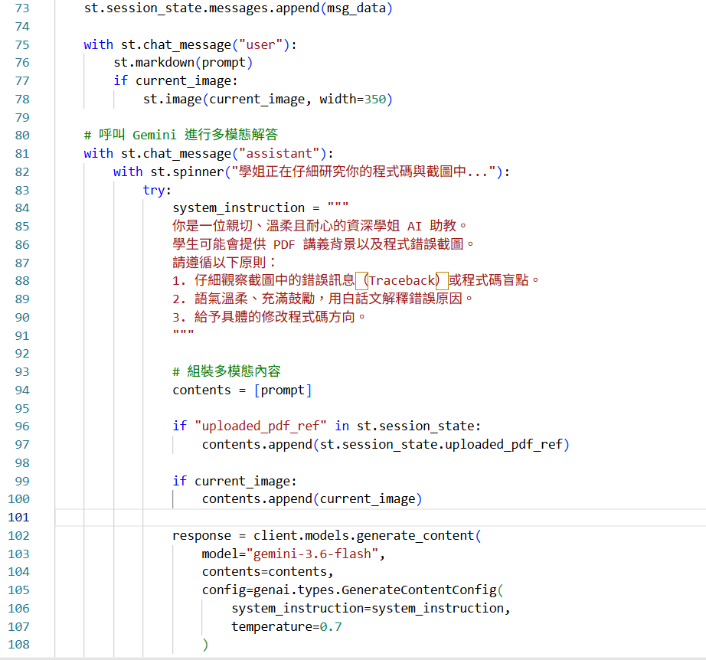Click the temperature value 0.7

[331, 626]
